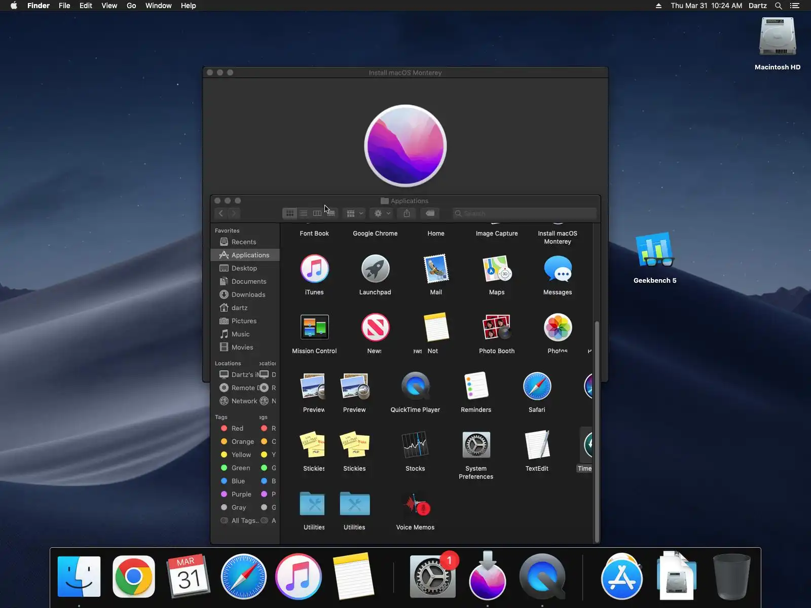Go forward in the Finder window
Viewport: 811px width, 608px height.
(x=234, y=213)
